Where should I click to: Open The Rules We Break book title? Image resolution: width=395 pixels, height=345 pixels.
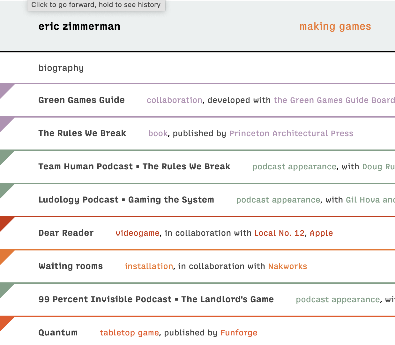tap(82, 134)
